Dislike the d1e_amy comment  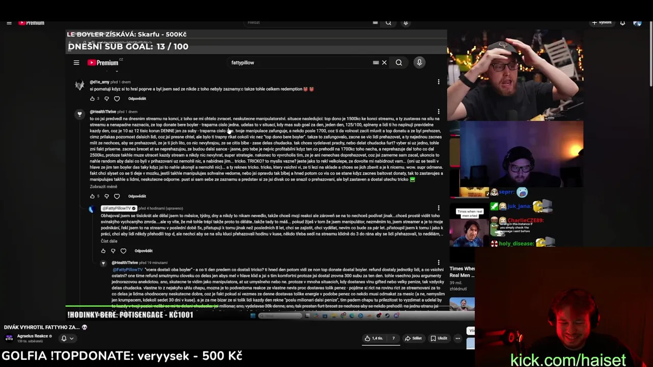(x=107, y=99)
